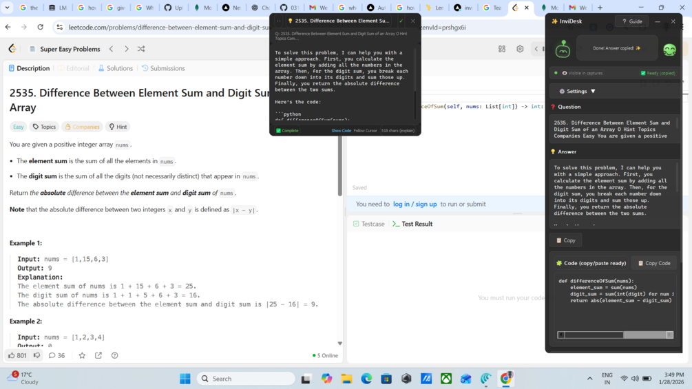Click the drag handle of floating answer popup
The width and height of the screenshot is (692, 389).
click(x=278, y=21)
